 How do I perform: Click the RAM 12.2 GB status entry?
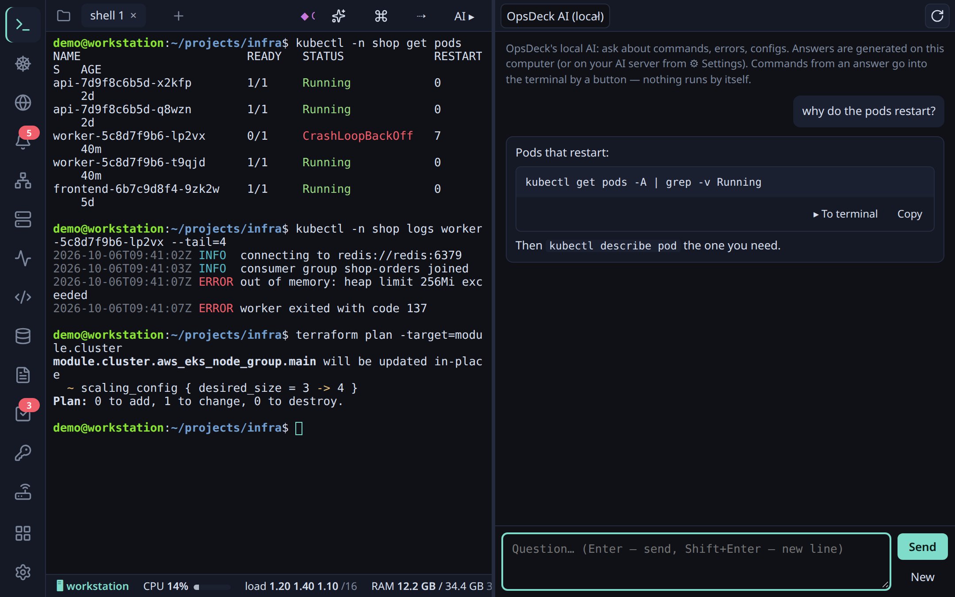pyautogui.click(x=431, y=586)
